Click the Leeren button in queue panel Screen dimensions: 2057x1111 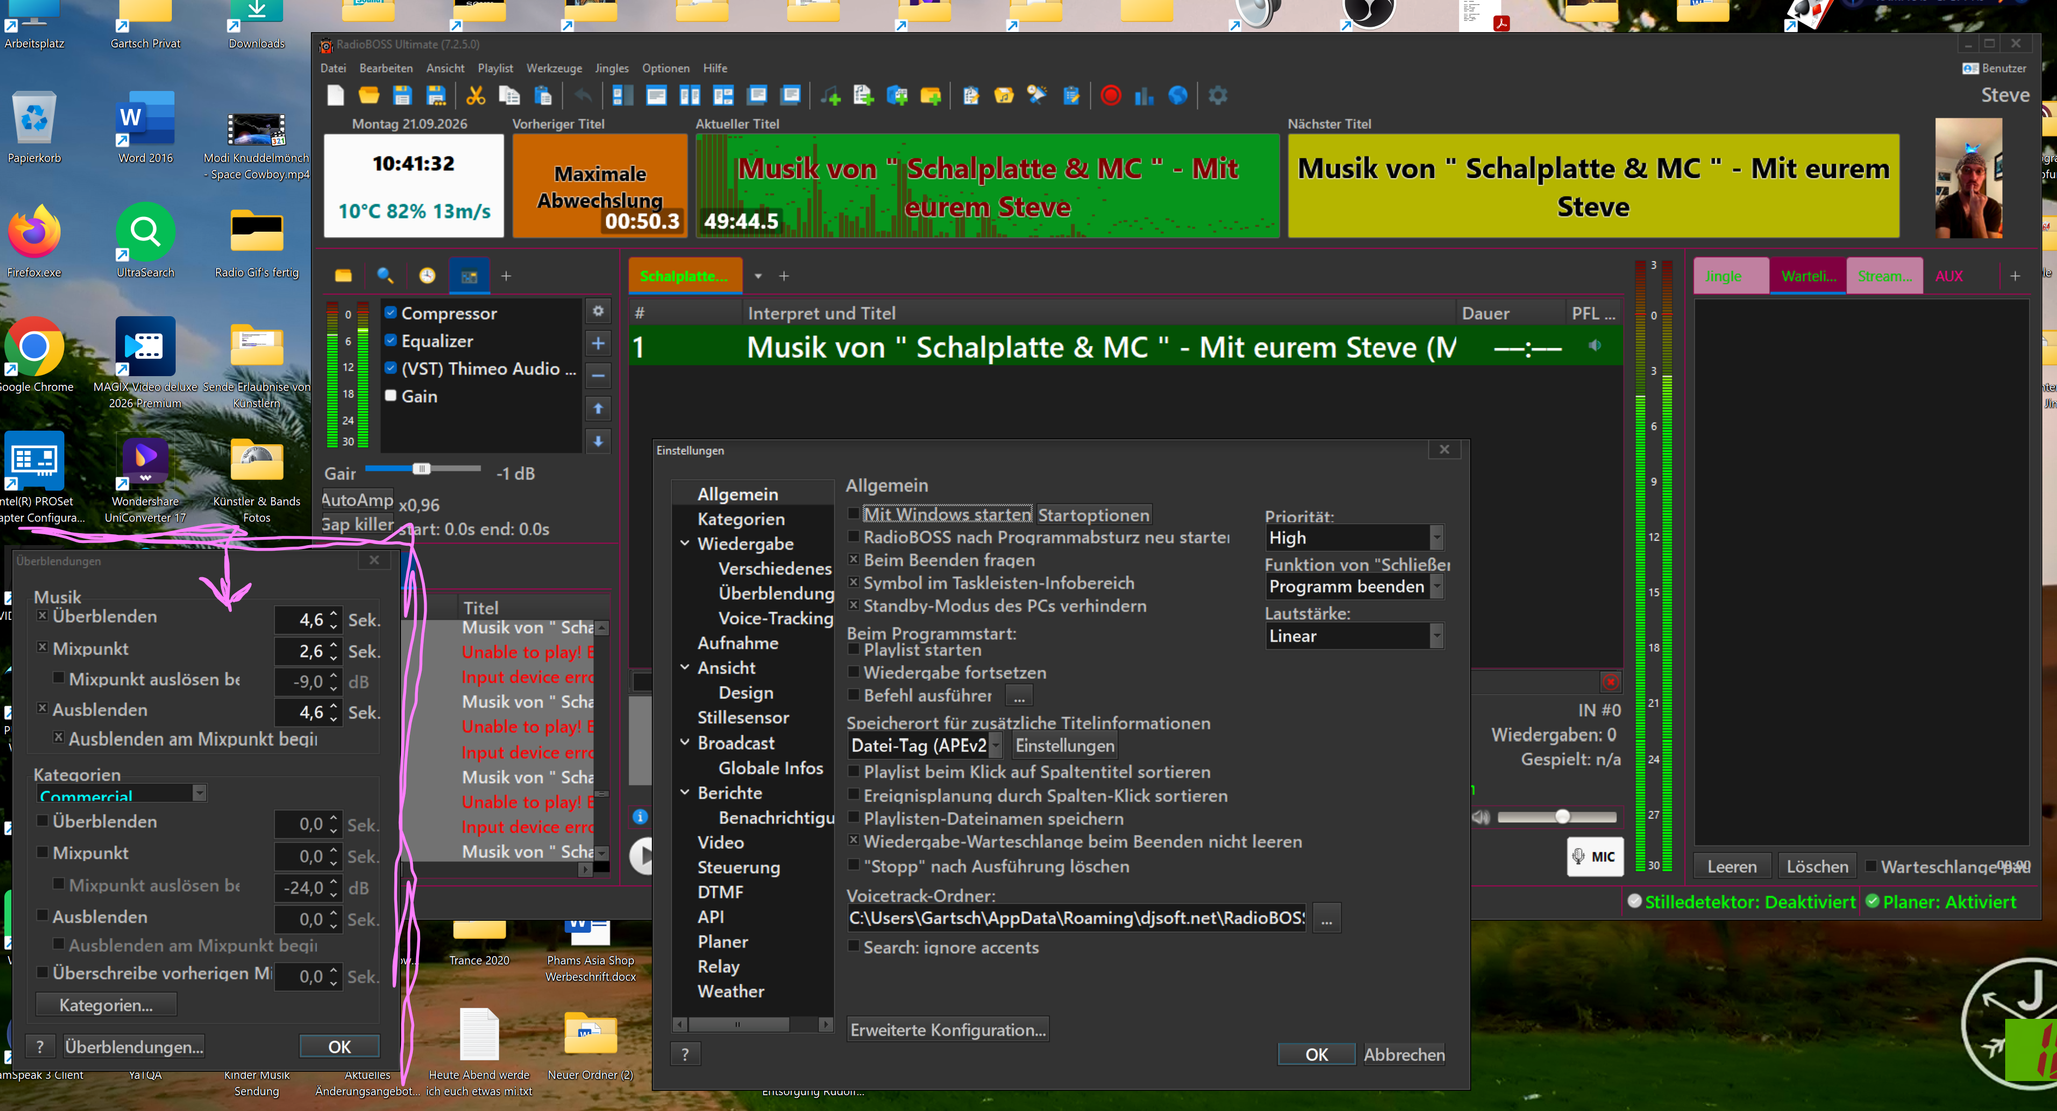(1732, 866)
